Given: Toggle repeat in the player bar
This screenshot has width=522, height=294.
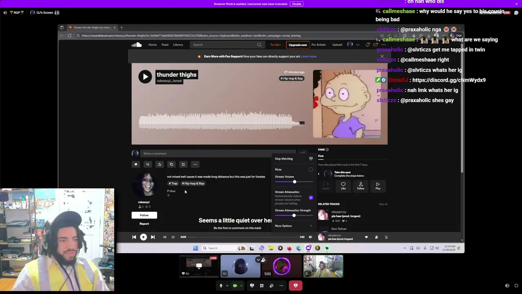Looking at the screenshot, I should coord(173,237).
